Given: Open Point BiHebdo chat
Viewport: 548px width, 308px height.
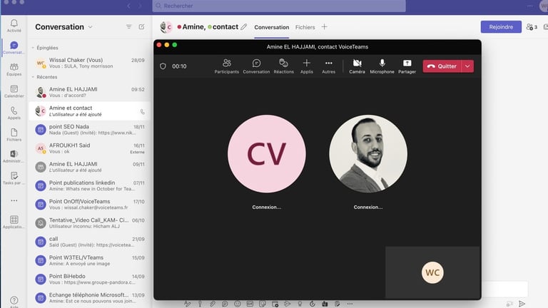Looking at the screenshot, I should pos(90,279).
